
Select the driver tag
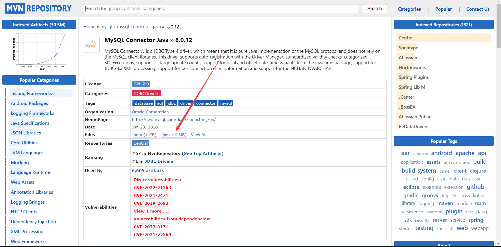point(186,103)
